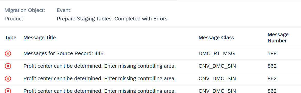The image size is (301, 93).
Task: Click the Message Class column header
Action: tap(216, 38)
